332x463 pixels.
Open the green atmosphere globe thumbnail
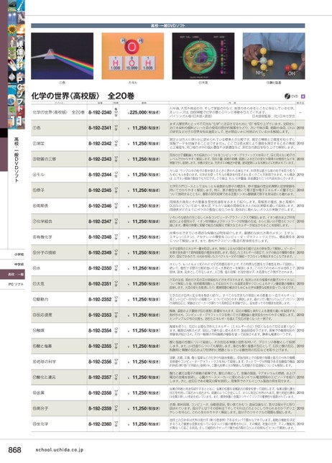tap(203, 56)
